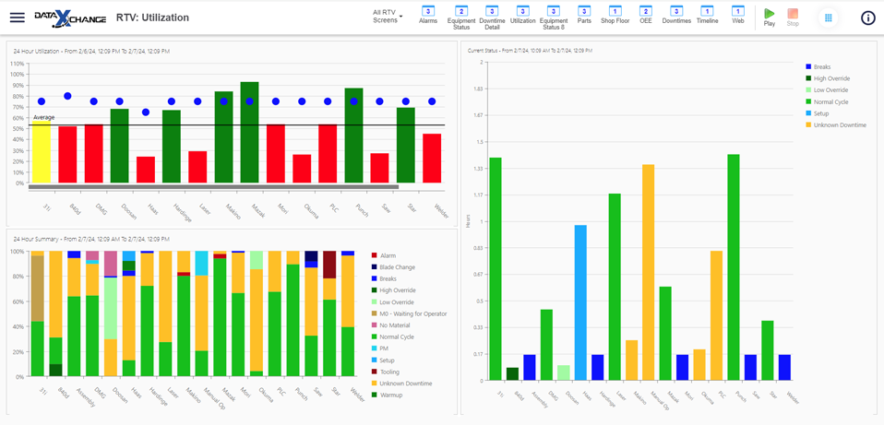
Task: Toggle Breaks series in Current Status legend
Action: tap(818, 66)
